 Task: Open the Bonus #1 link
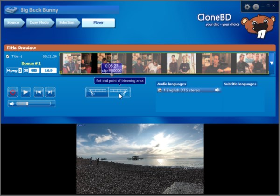pyautogui.click(x=31, y=63)
